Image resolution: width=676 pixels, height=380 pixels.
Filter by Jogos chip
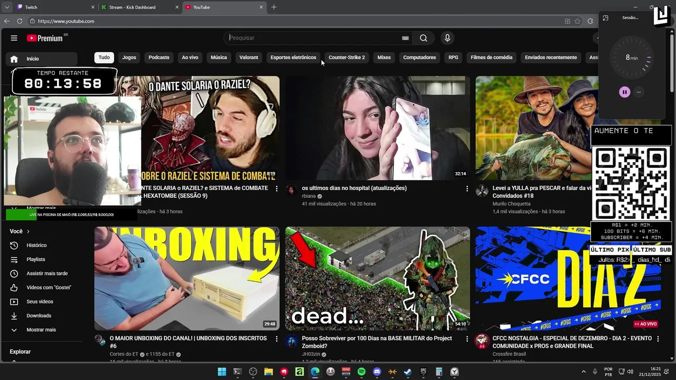(x=129, y=58)
